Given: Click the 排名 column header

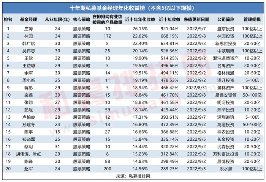Looking at the screenshot, I should (8, 19).
